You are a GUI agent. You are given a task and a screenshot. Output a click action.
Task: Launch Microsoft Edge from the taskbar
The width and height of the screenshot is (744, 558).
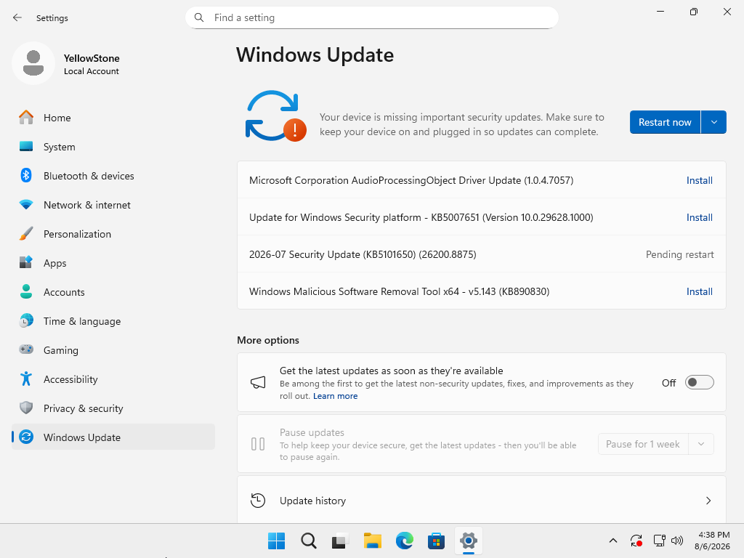coord(404,541)
